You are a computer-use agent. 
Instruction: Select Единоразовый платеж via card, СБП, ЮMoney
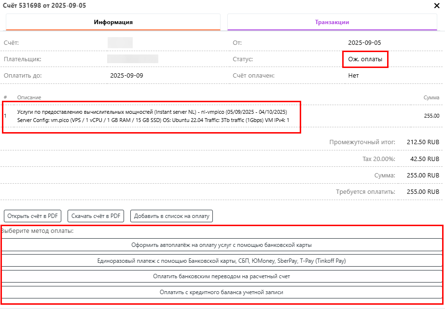(222, 261)
